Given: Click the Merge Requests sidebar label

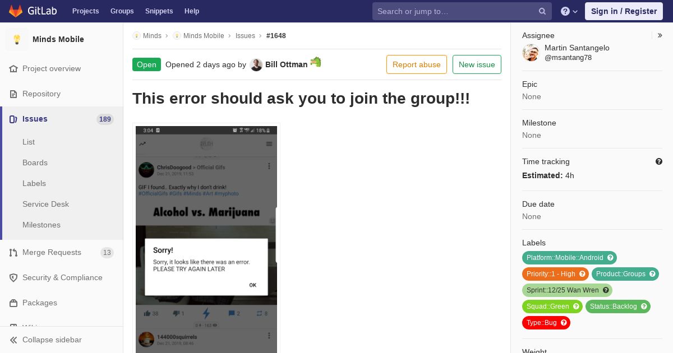Looking at the screenshot, I should pyautogui.click(x=52, y=252).
